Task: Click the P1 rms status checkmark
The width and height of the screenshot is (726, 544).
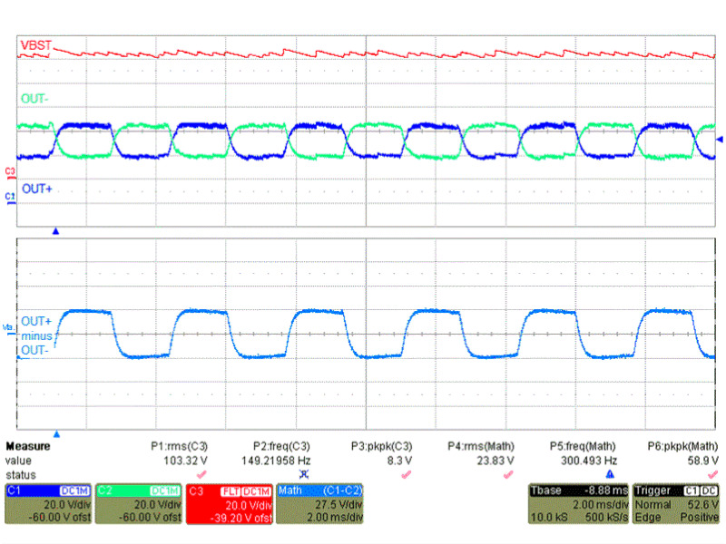Action: (x=202, y=474)
